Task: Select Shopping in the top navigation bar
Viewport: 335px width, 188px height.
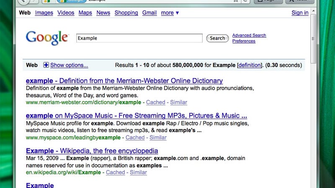Action: [126, 13]
